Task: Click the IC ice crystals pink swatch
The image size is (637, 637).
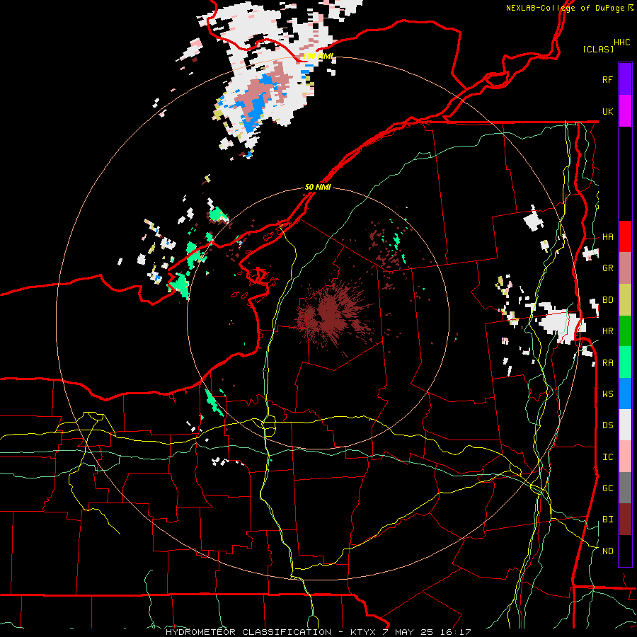Action: [x=625, y=457]
